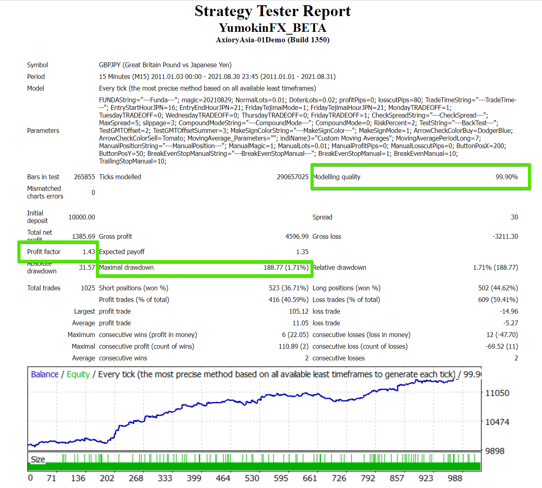542x488 pixels.
Task: Select the Gross profit 4596.99 value
Action: (297, 236)
